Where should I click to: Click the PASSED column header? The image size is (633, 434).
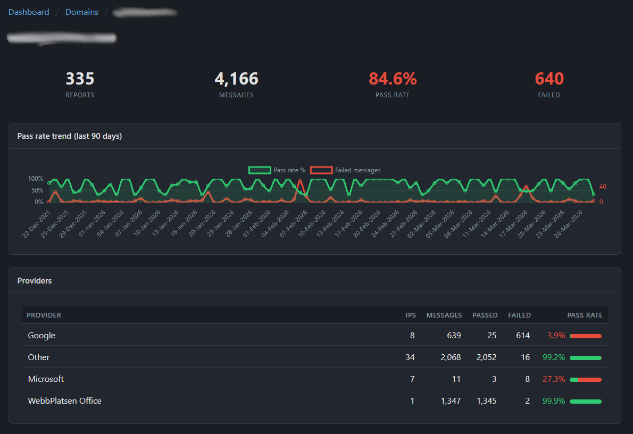tap(485, 315)
